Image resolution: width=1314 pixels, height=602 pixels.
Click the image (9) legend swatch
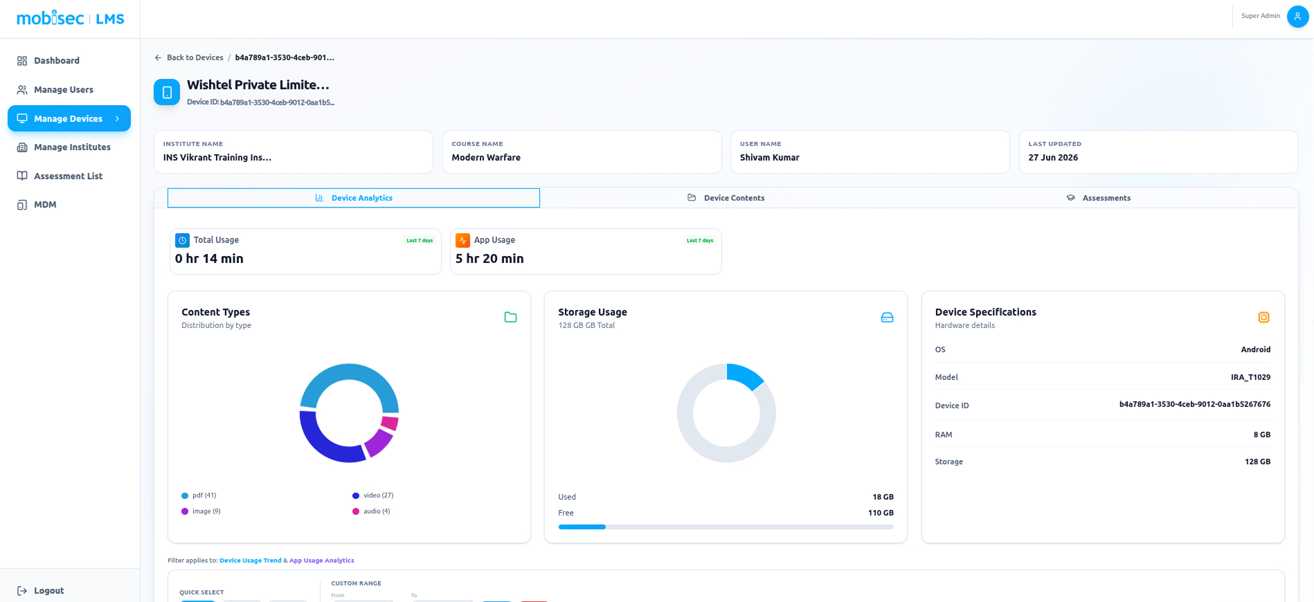185,511
